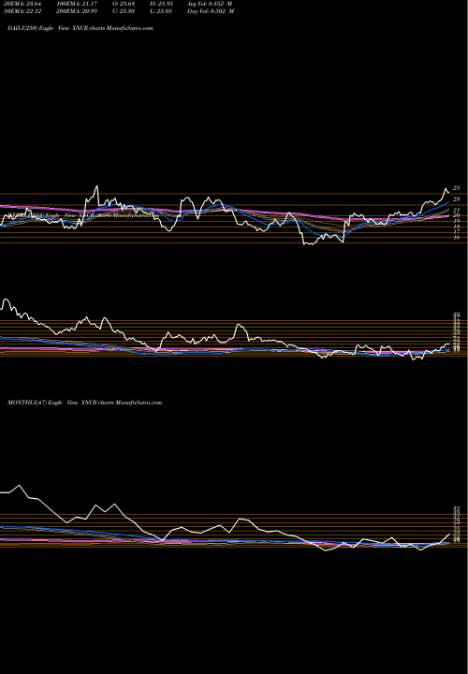Click the 23 price label on daily axis
This screenshot has height=674, width=468.
(457, 199)
